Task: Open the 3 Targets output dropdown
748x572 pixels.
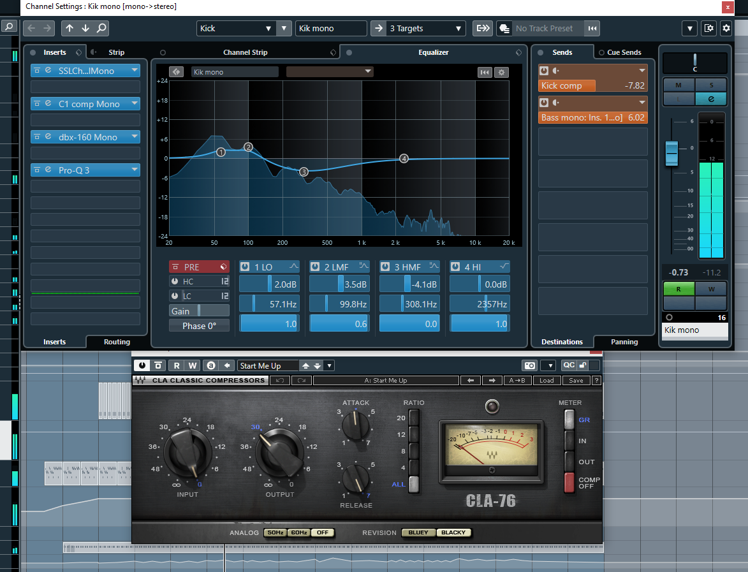Action: (458, 29)
